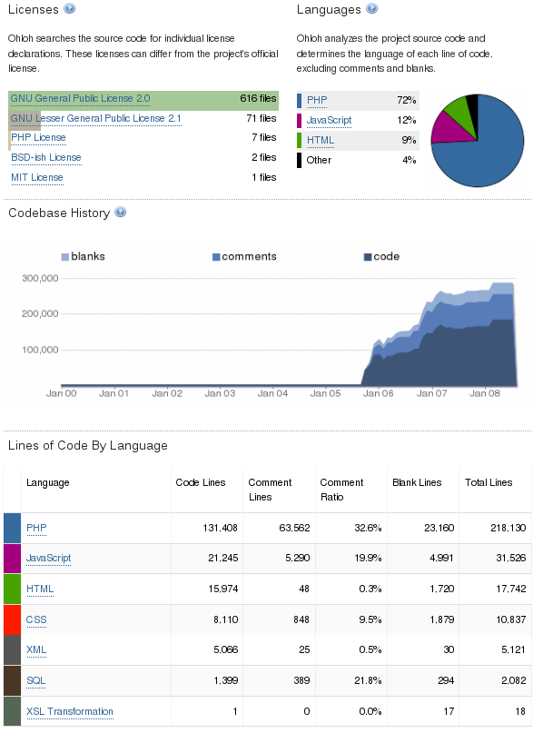Click the 72% value for PHP
The image size is (533, 733).
(x=407, y=100)
